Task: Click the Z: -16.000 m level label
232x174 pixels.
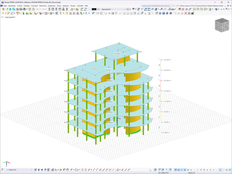Action: (166, 91)
